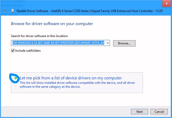The height and width of the screenshot is (118, 172).
Task: Click the Browse... button
Action: [x=124, y=43]
